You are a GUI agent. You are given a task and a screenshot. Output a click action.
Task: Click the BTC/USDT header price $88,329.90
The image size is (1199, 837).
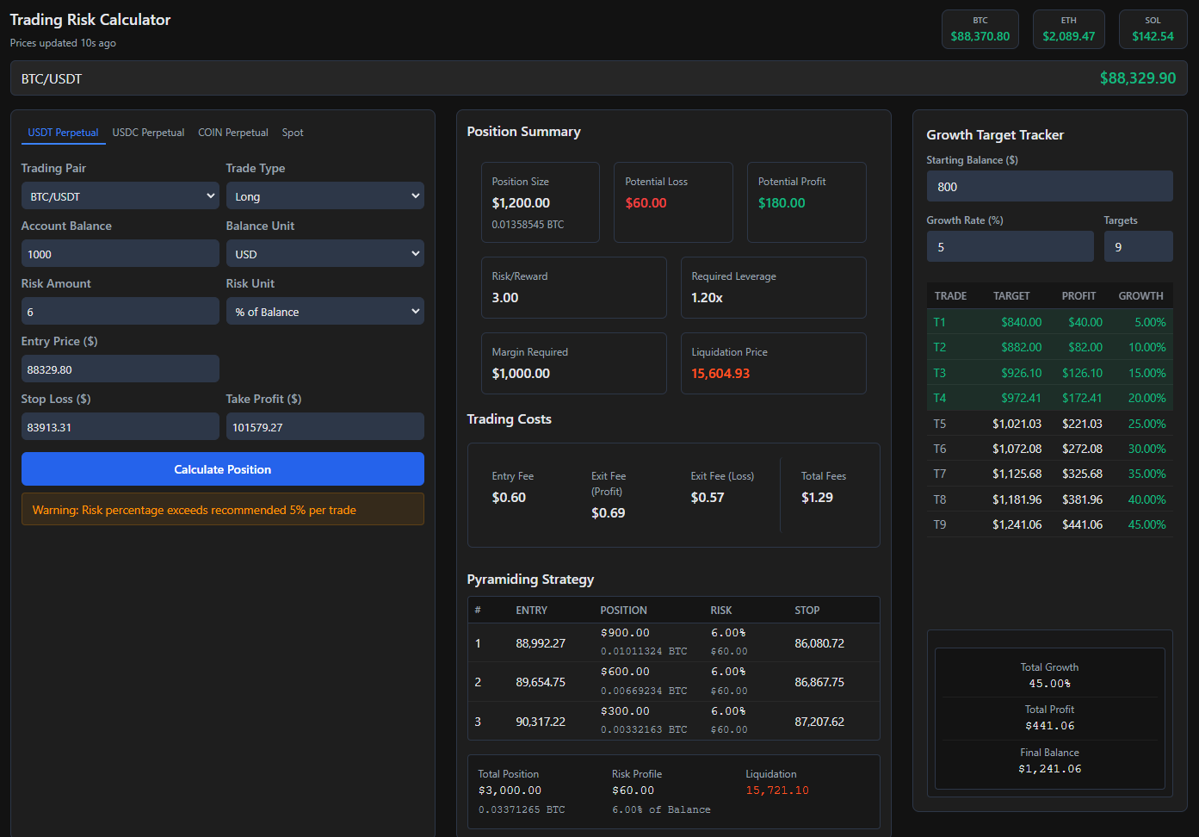tap(1138, 78)
